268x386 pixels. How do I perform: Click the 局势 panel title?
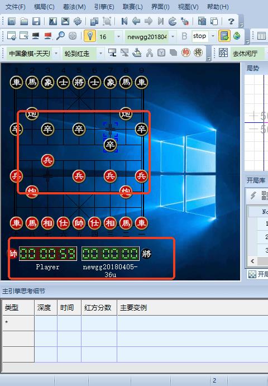coord(253,68)
